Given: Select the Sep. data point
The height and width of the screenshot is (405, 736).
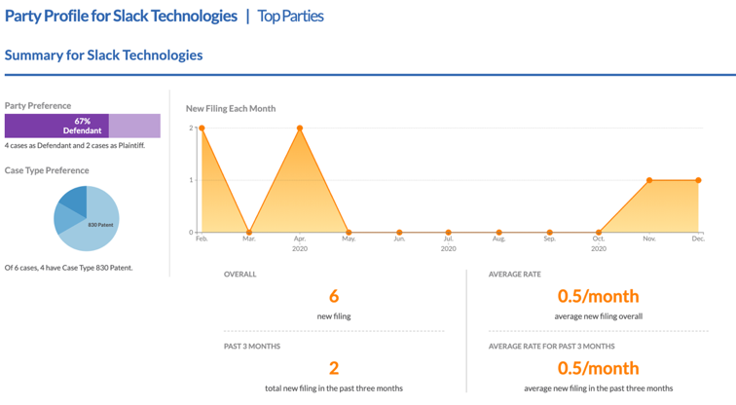Looking at the screenshot, I should (550, 233).
